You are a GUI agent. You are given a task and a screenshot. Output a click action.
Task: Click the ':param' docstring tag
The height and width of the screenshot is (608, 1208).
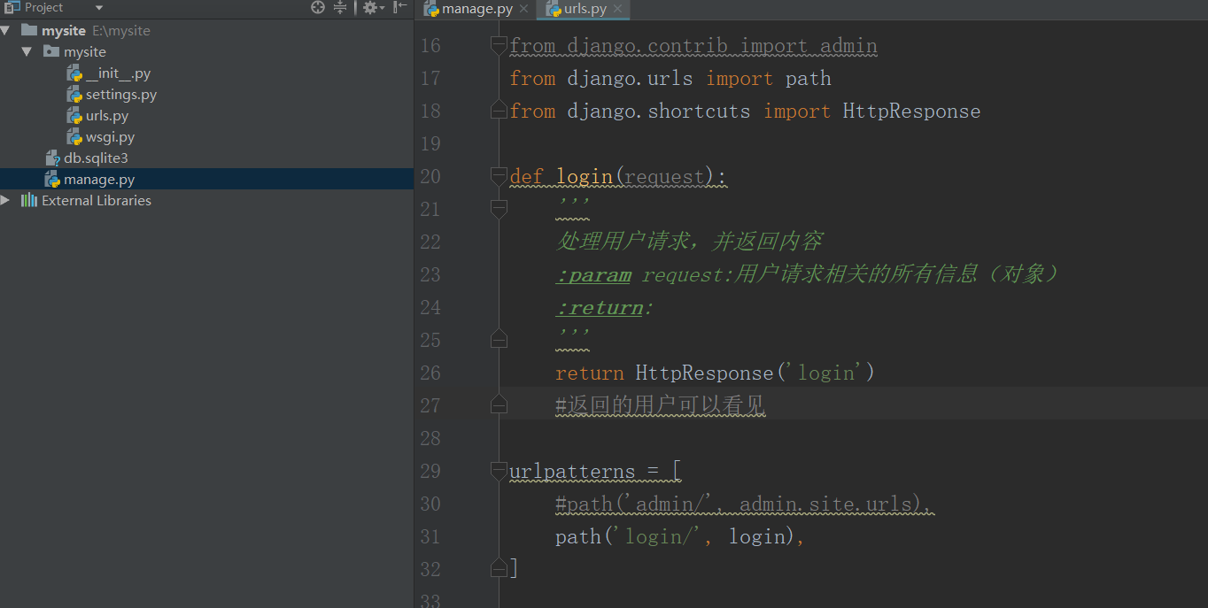pos(593,275)
